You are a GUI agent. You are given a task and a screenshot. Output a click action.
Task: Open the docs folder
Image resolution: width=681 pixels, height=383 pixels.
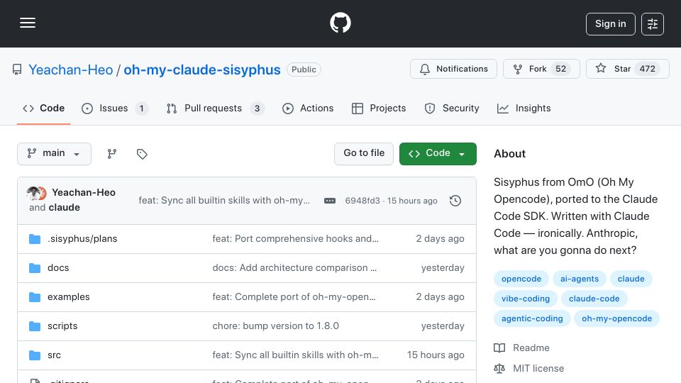pos(58,268)
